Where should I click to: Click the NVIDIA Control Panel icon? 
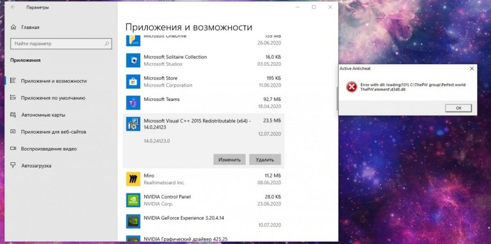click(x=133, y=200)
